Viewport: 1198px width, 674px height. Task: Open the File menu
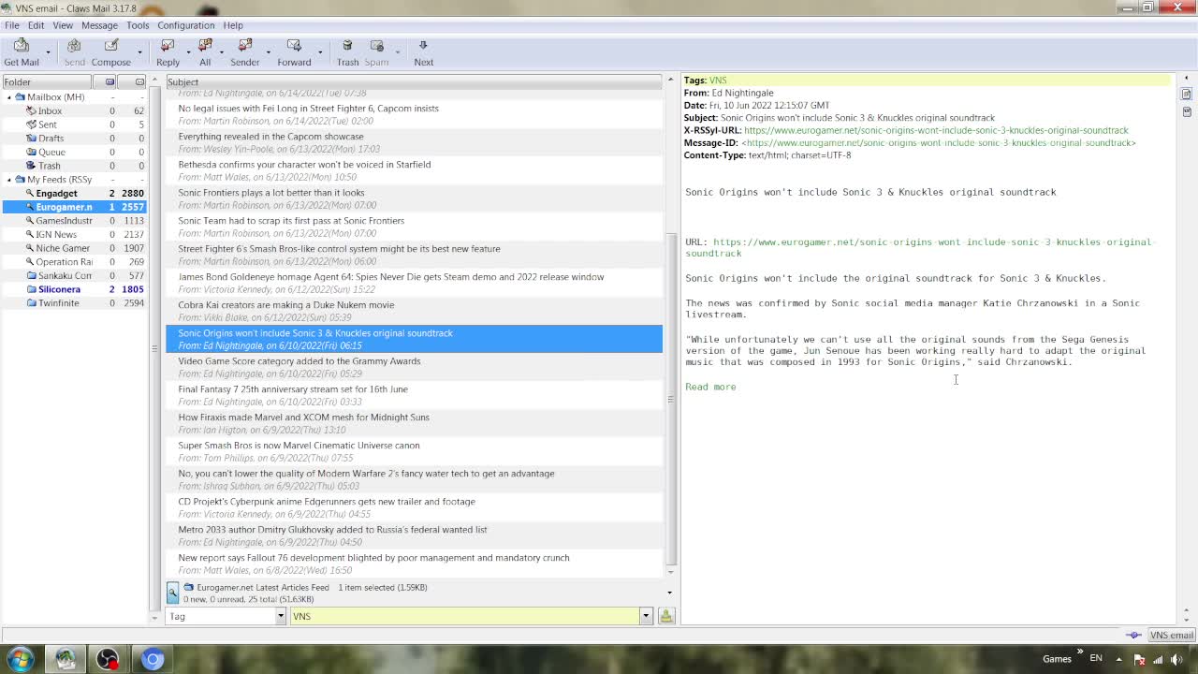(x=12, y=25)
